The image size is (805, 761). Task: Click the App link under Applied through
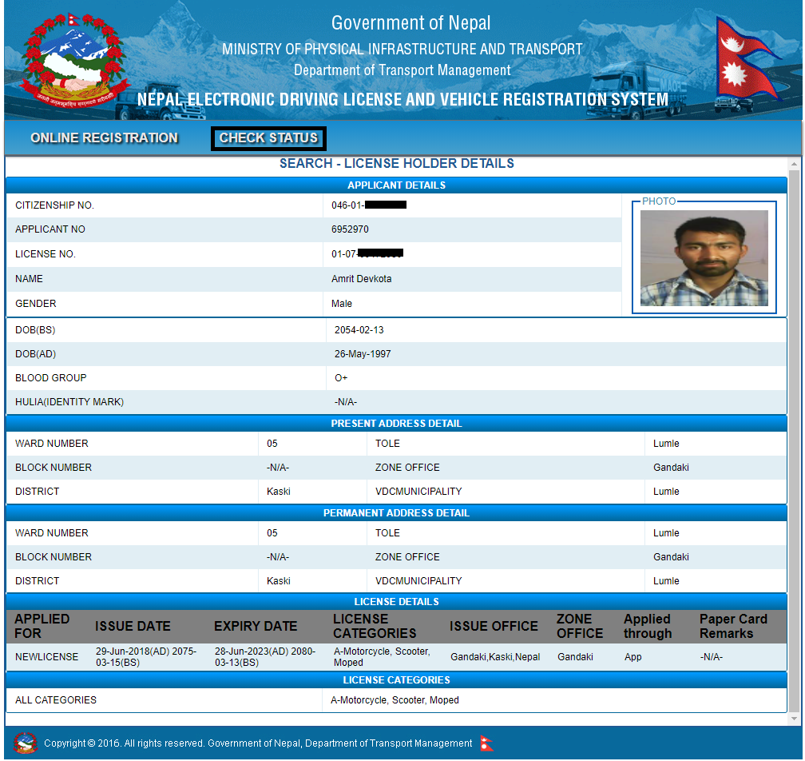pyautogui.click(x=632, y=656)
